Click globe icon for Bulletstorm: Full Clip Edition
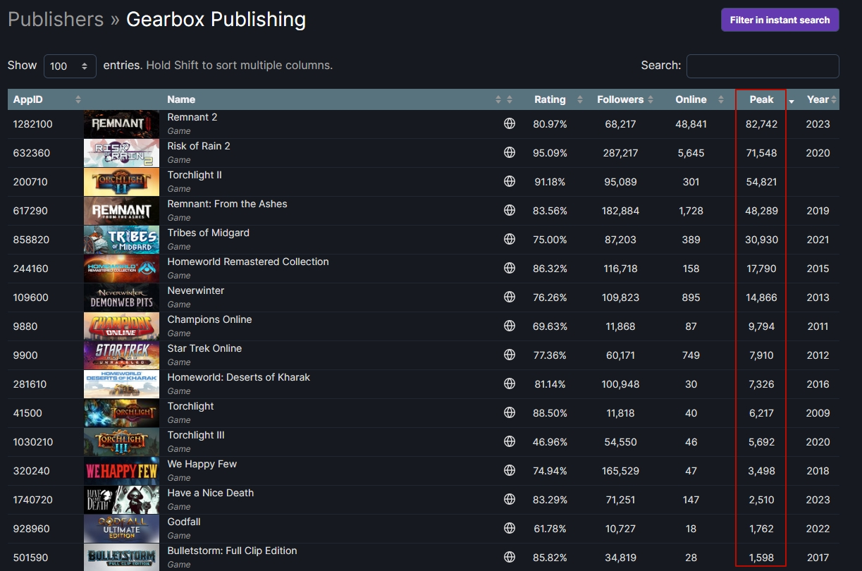Screen dimensions: 862x571 coord(510,558)
